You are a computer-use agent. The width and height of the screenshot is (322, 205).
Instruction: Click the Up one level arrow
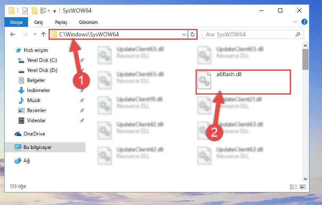click(x=43, y=34)
